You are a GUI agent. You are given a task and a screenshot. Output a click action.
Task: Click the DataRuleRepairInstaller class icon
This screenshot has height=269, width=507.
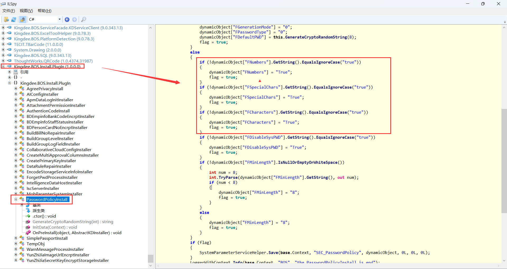click(x=22, y=166)
